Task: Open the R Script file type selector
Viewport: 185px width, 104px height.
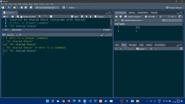Action: pos(107,30)
